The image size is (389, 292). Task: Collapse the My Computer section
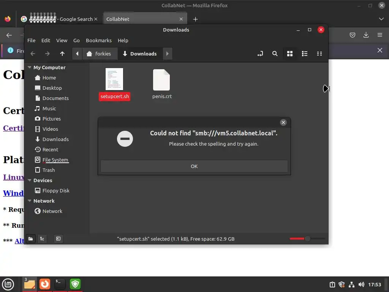coord(30,68)
